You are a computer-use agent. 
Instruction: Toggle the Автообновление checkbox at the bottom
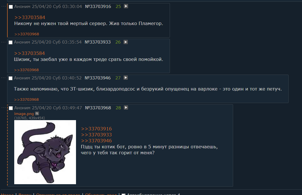(124, 194)
